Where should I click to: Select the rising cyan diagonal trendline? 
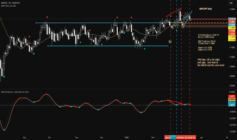tap(187, 19)
